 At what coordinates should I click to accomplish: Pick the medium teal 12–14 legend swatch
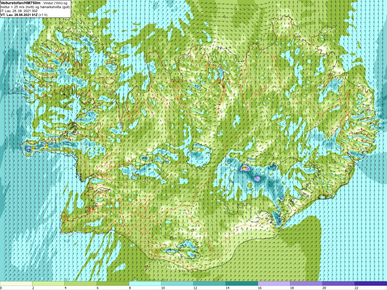[210, 284]
